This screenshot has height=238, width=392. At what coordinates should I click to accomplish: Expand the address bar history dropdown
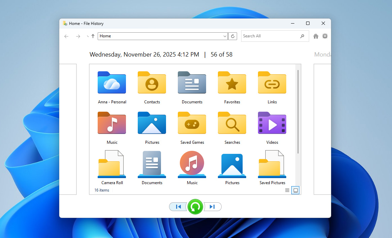225,36
